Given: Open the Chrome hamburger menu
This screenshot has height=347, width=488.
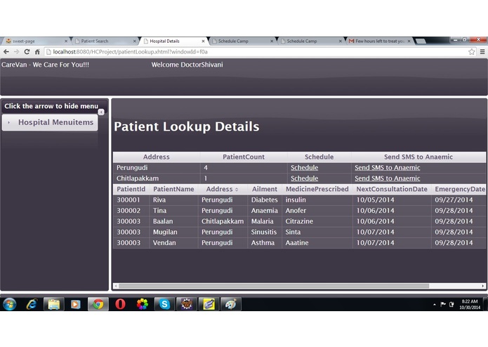Looking at the screenshot, I should 482,52.
